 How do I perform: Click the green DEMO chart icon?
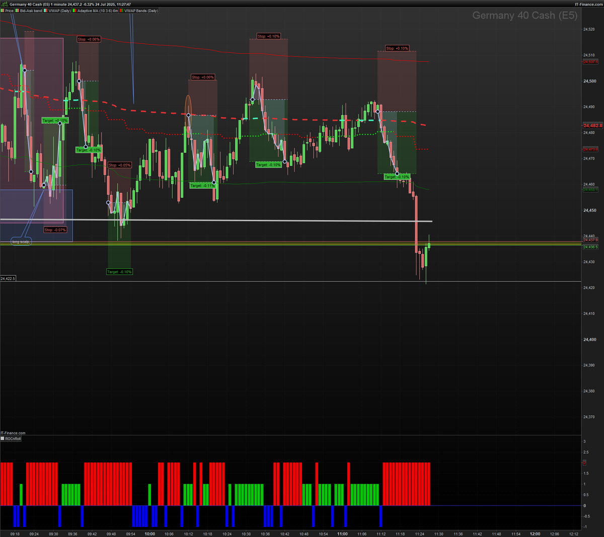(x=5, y=4)
